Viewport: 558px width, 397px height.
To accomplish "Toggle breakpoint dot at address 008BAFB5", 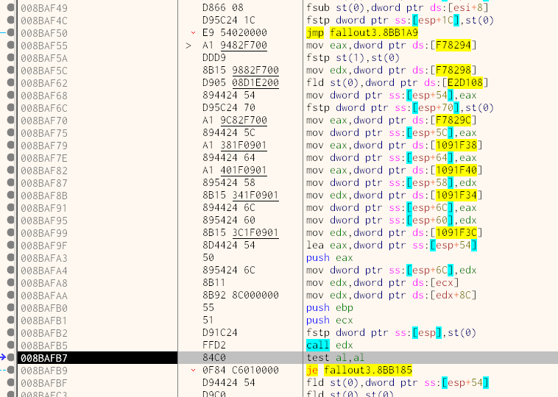I will (x=11, y=345).
